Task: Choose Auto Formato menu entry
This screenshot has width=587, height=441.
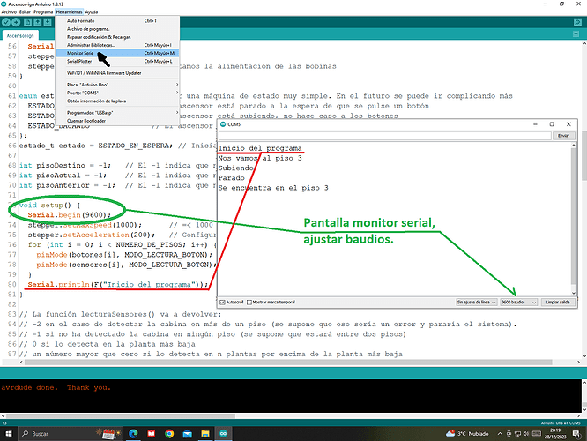Action: (x=117, y=21)
